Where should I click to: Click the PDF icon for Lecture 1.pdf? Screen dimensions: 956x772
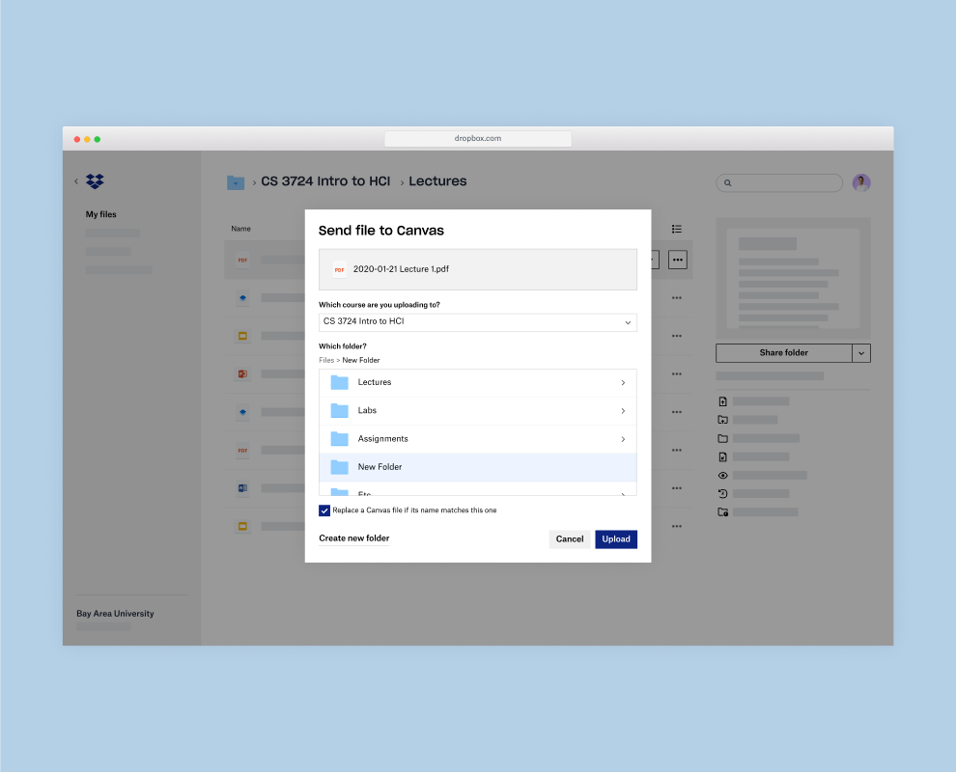[x=339, y=269]
